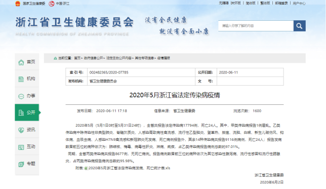
Task: Open the 互动 sidebar menu item
Action: coord(27,146)
